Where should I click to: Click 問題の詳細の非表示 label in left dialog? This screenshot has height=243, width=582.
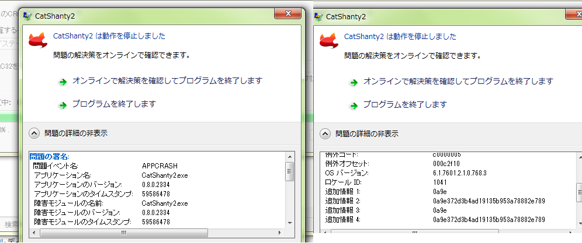point(76,133)
